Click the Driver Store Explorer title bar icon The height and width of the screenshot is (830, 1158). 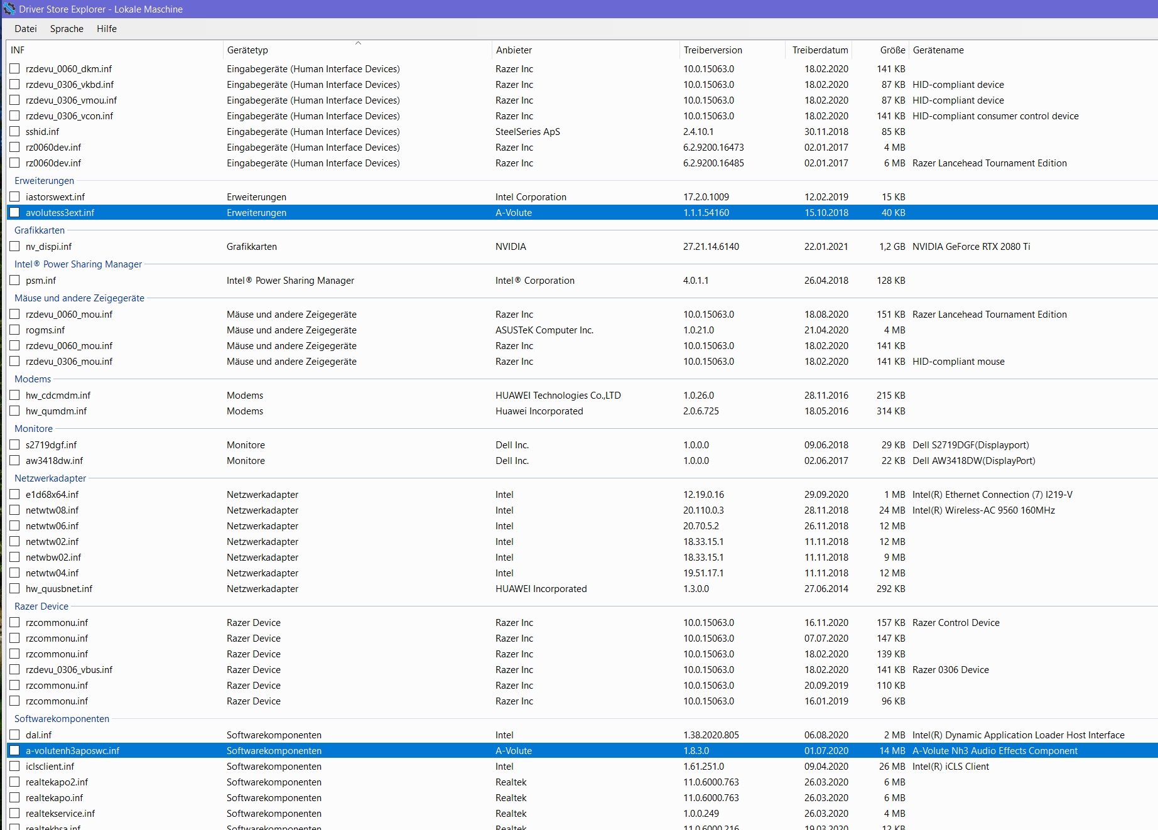click(9, 9)
